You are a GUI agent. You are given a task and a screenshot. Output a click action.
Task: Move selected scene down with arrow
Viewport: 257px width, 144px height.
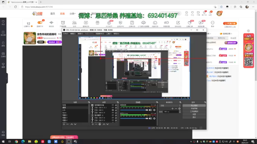tap(75, 124)
